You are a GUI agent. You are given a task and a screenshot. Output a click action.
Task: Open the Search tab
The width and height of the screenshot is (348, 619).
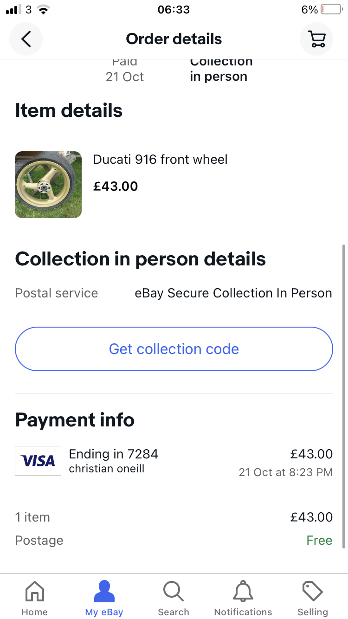coord(174,599)
